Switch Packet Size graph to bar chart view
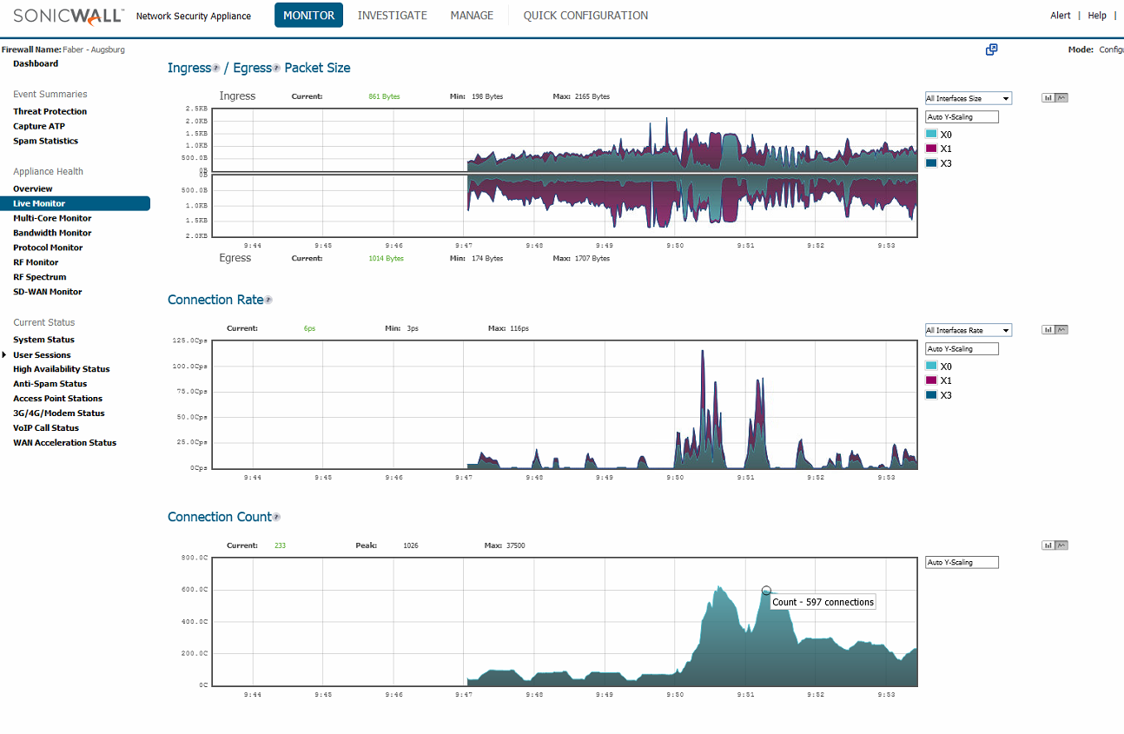The width and height of the screenshot is (1124, 734). (1048, 97)
